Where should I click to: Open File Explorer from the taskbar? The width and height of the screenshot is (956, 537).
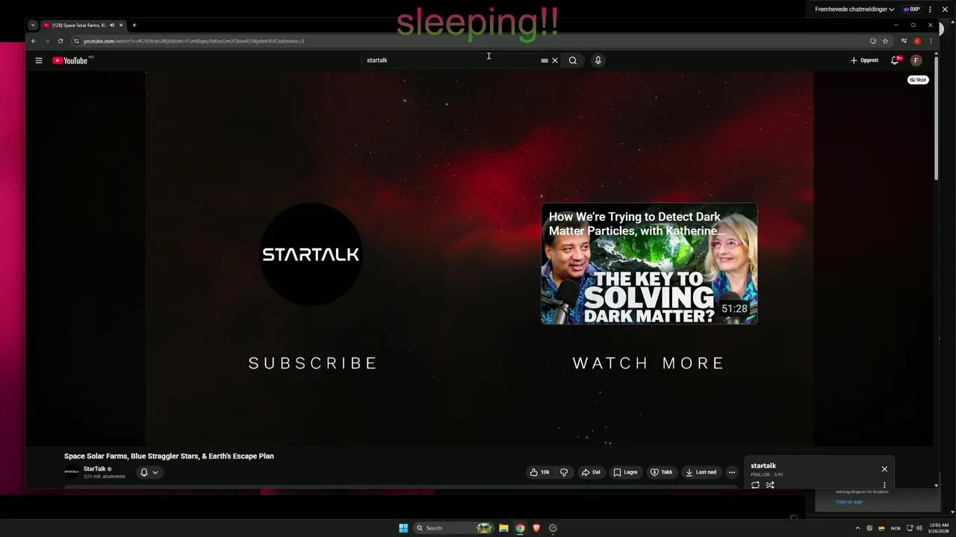click(x=503, y=528)
